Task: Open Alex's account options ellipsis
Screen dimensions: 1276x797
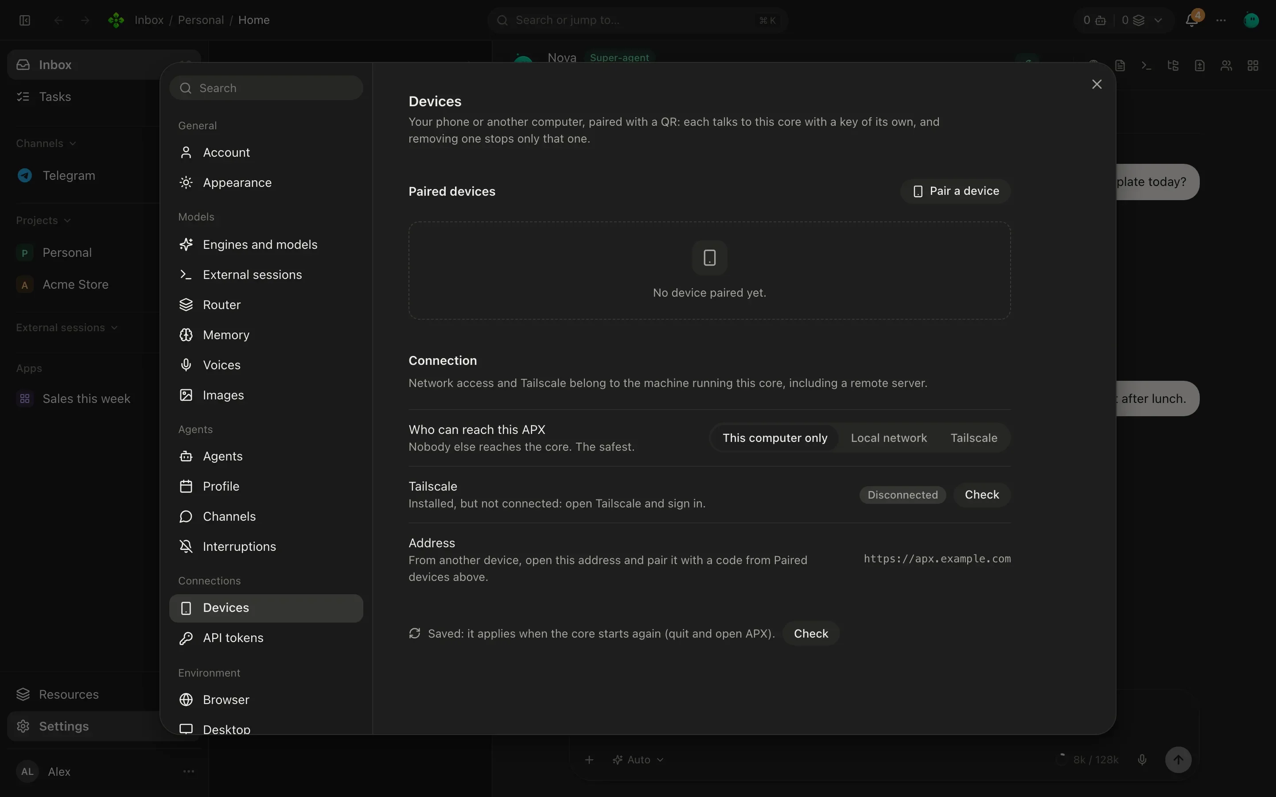Action: [x=188, y=771]
